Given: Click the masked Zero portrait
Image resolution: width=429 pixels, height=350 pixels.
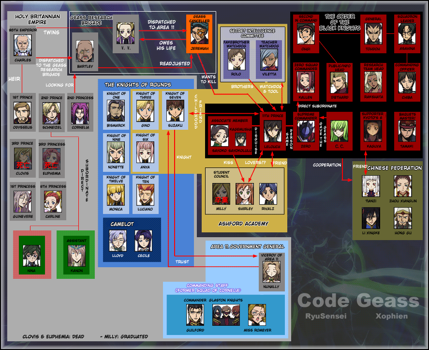Looking at the screenshot, I should click(306, 131).
